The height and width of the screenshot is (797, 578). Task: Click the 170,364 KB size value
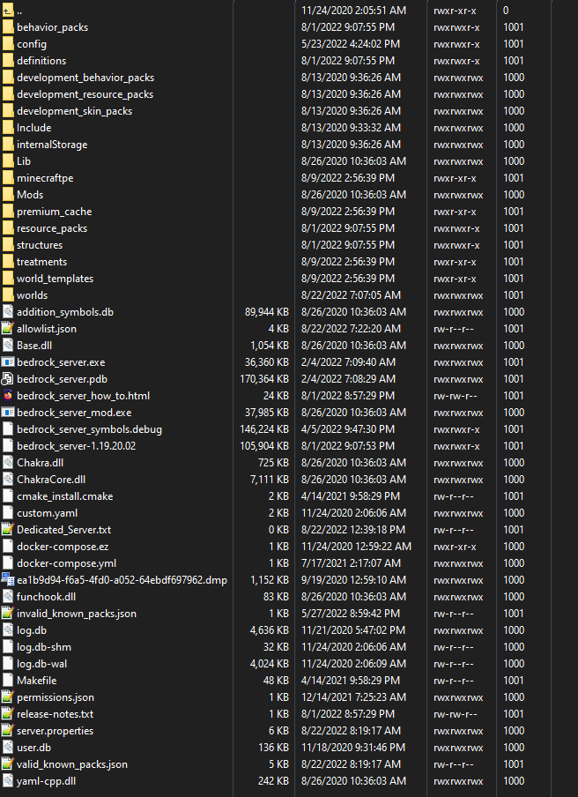[x=264, y=379]
